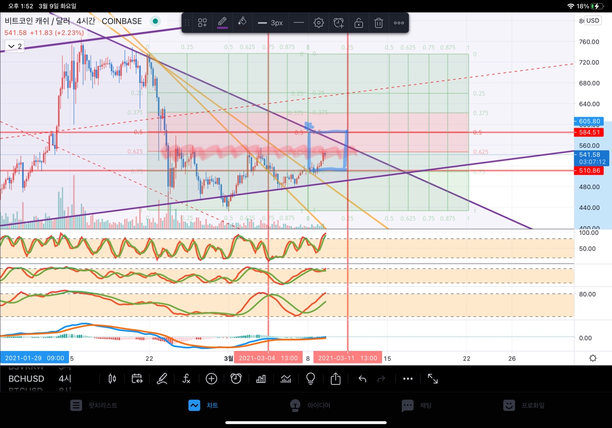
Task: Tap the USD currency button
Action: point(593,21)
